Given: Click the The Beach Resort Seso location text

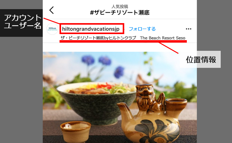Looking at the screenshot, I should (163, 38).
